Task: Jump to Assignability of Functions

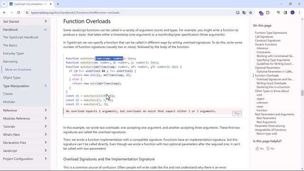Action: 270,130
